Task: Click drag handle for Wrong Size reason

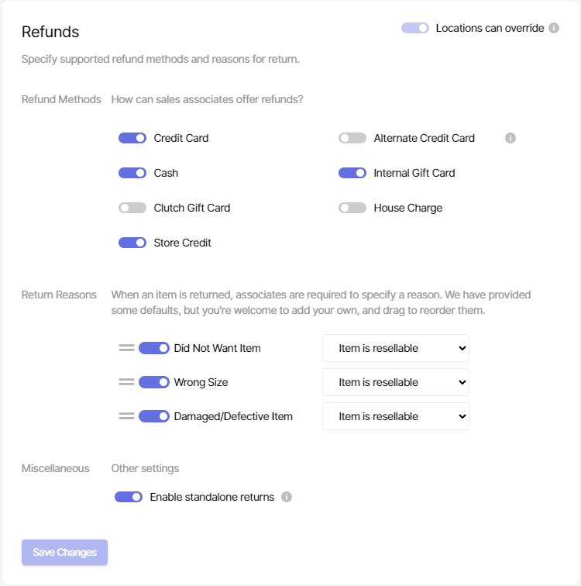Action: (126, 382)
